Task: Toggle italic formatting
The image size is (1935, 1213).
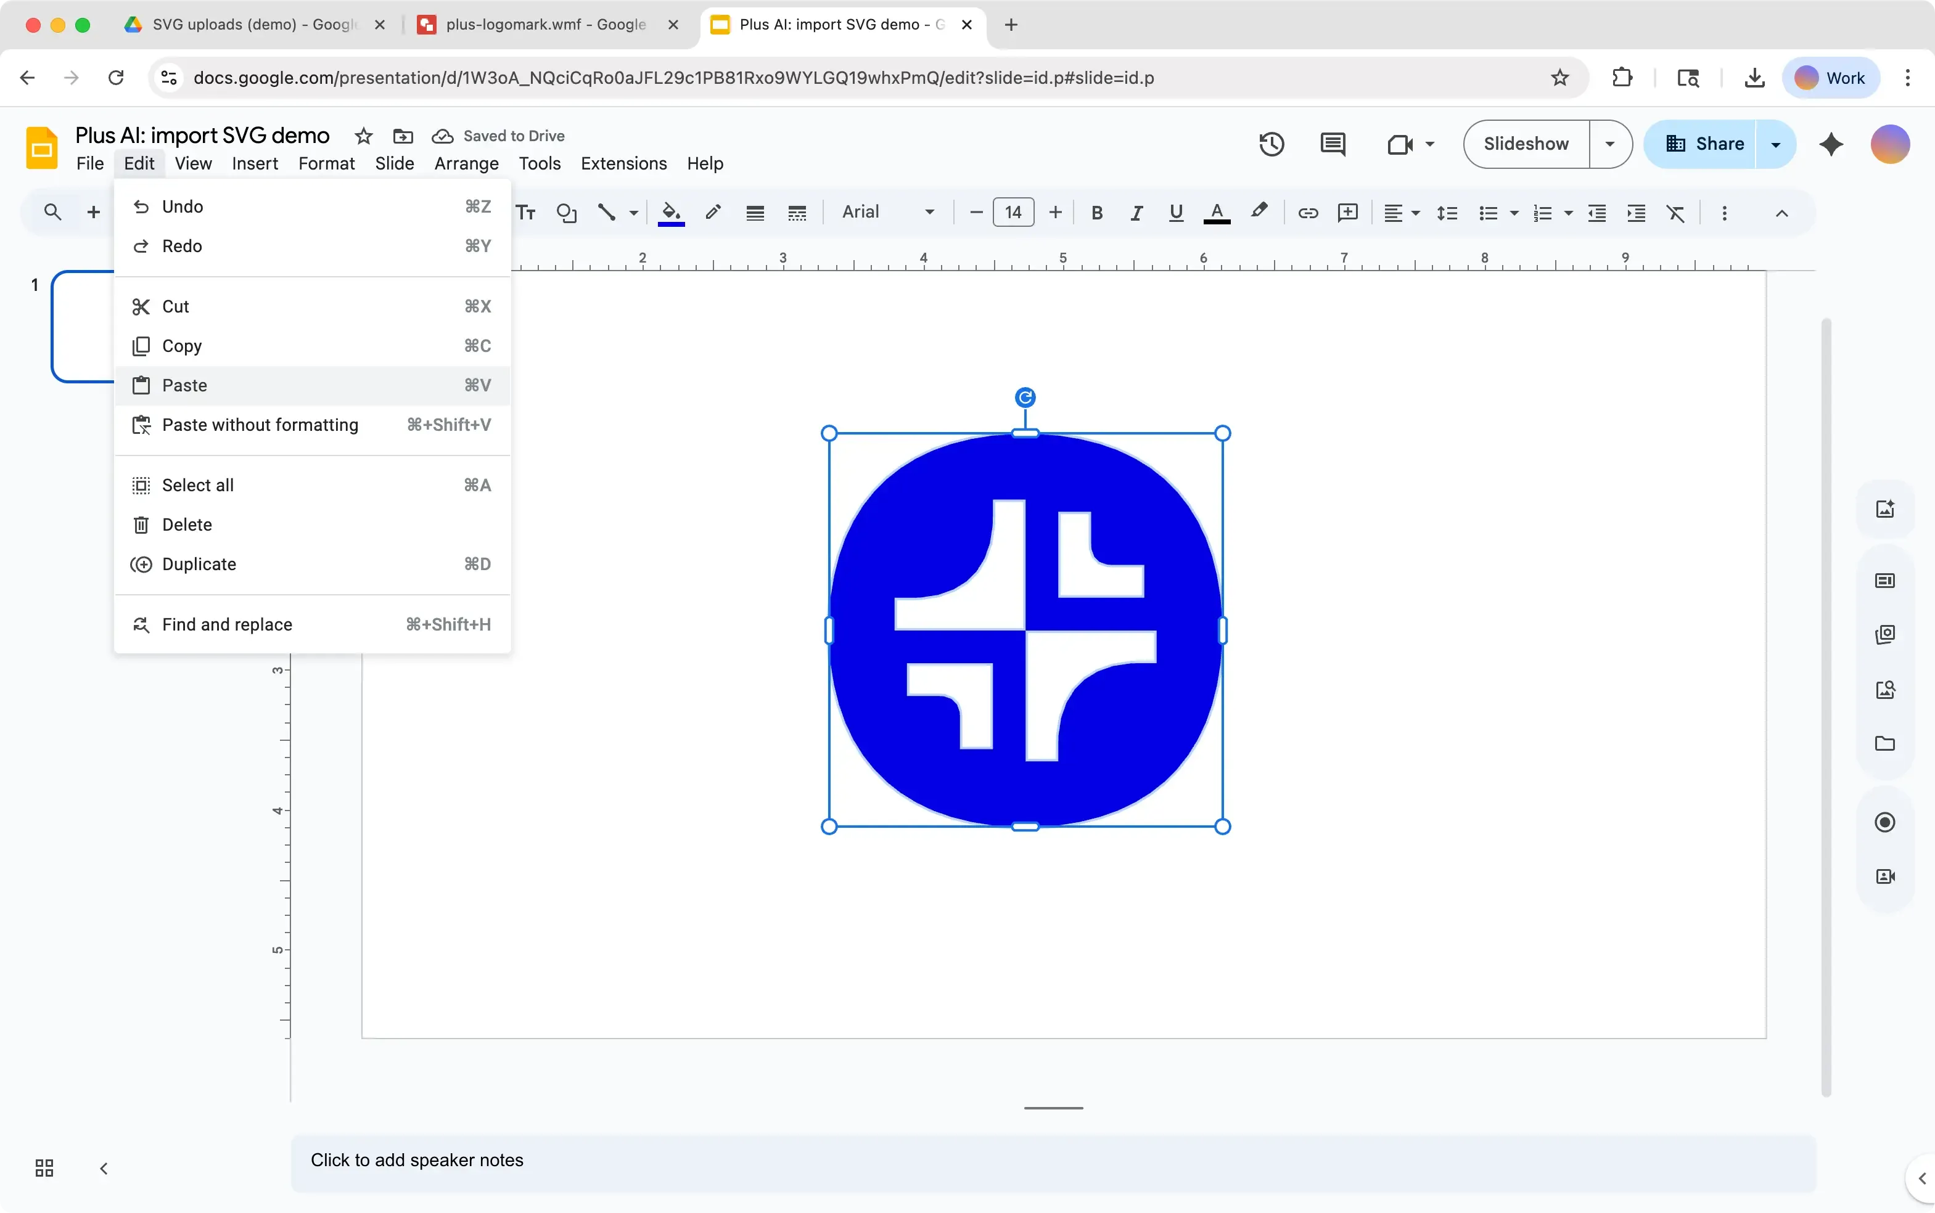Action: pos(1136,213)
